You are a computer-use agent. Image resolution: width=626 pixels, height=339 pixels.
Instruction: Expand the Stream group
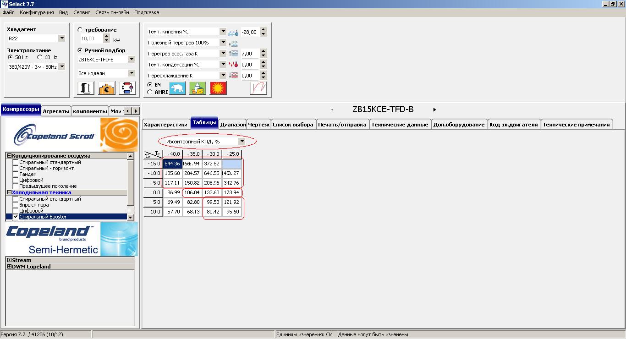10,260
